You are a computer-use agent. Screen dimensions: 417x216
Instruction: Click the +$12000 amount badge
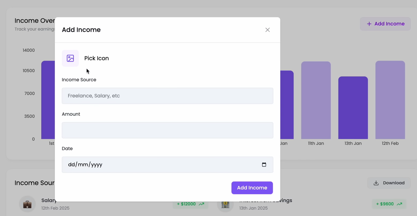[186, 204]
